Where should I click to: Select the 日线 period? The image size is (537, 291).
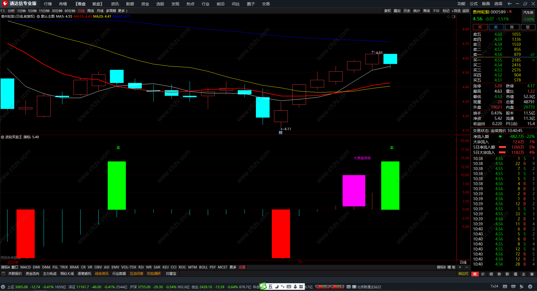pyautogui.click(x=81, y=11)
